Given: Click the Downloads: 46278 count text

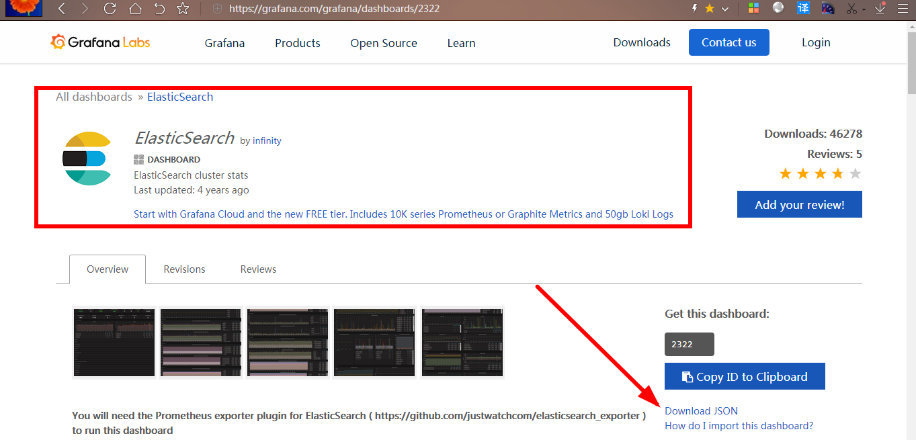Looking at the screenshot, I should coord(813,134).
